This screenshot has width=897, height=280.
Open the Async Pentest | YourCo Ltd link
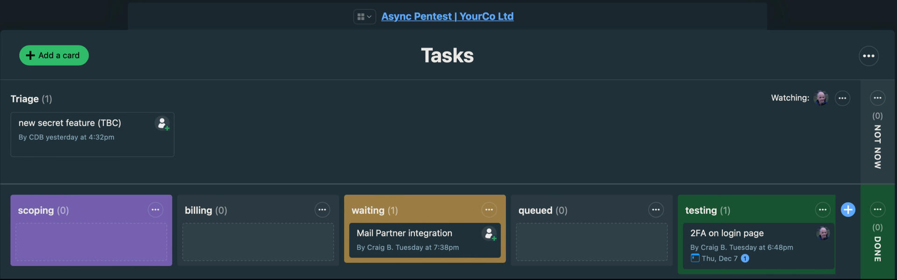point(447,16)
